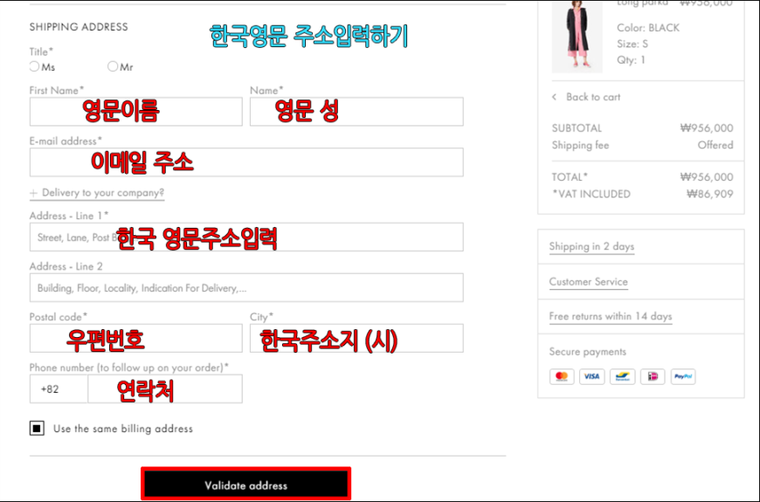
Task: Click the Validate address button
Action: [x=245, y=484]
